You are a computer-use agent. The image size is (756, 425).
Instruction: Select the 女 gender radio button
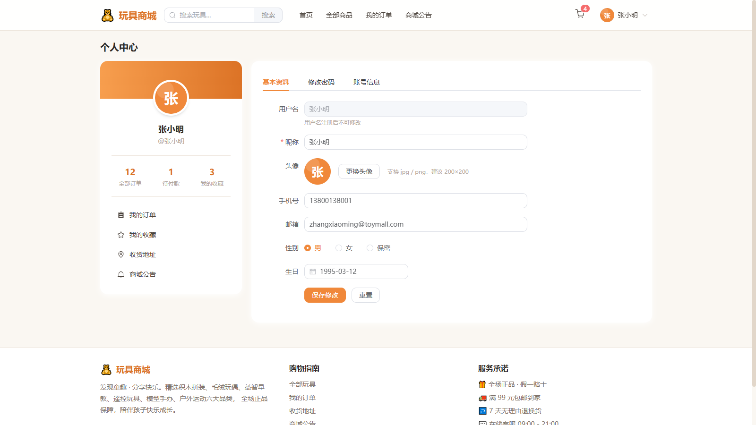click(339, 248)
